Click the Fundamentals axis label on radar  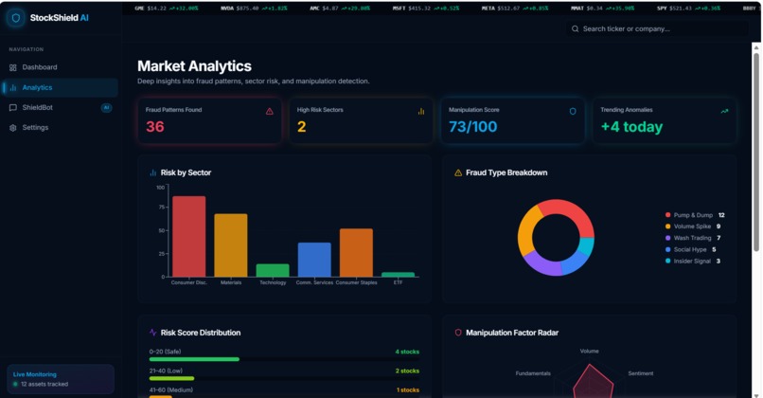(533, 373)
